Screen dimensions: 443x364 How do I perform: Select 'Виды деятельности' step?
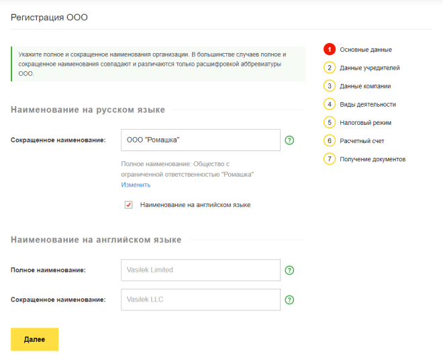coord(368,104)
